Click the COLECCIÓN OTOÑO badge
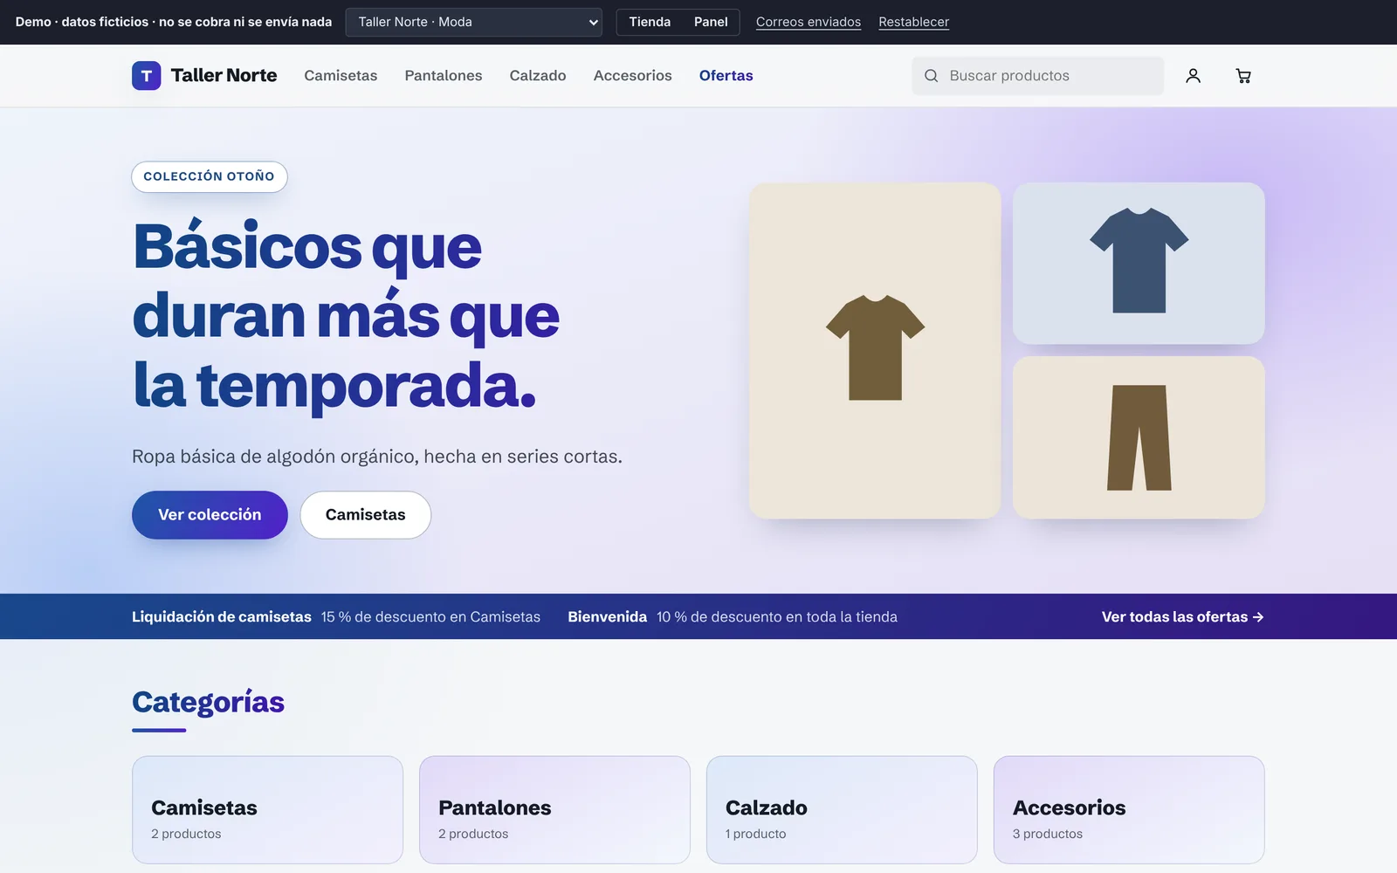Viewport: 1397px width, 873px height. (x=210, y=176)
